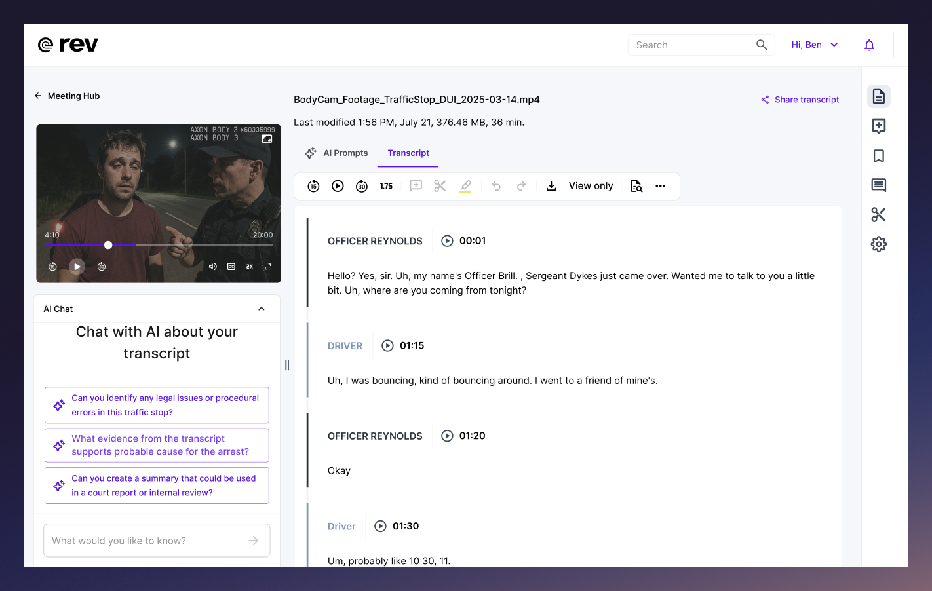Open the download transcript icon
This screenshot has width=932, height=591.
[551, 186]
